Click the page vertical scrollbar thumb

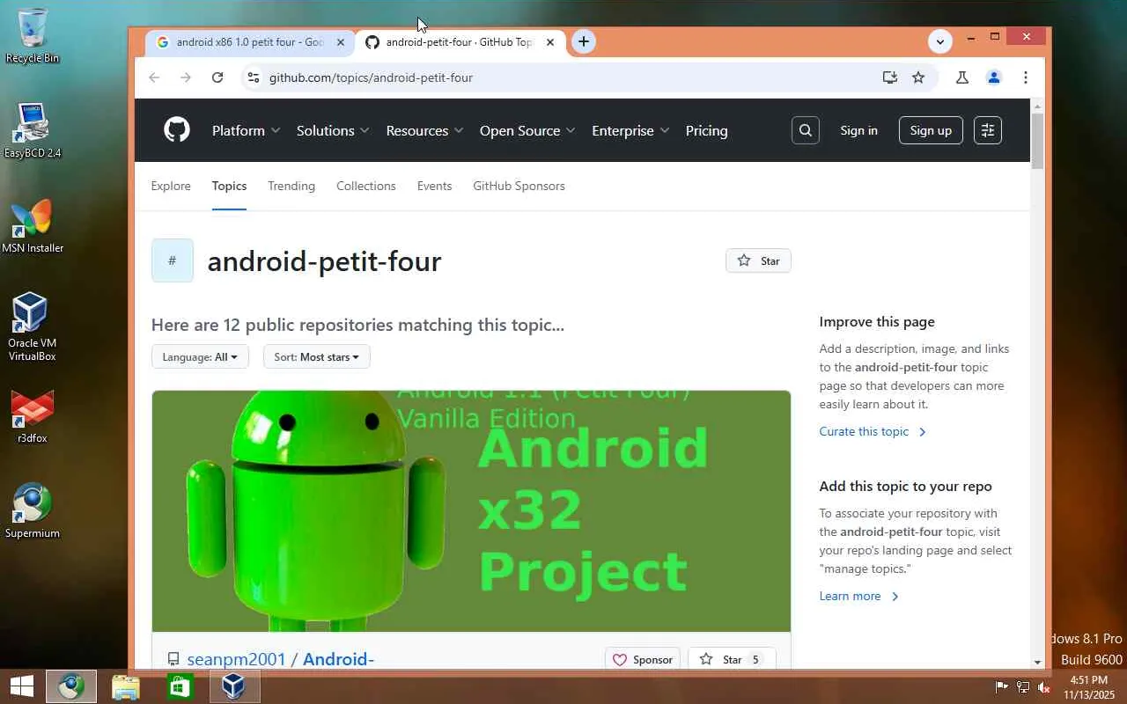click(x=1037, y=141)
